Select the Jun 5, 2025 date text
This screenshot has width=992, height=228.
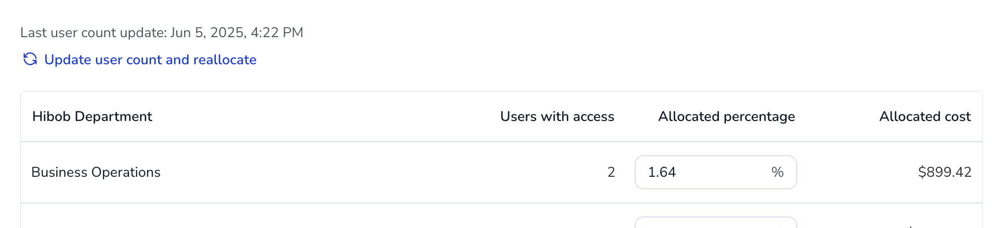tap(207, 33)
